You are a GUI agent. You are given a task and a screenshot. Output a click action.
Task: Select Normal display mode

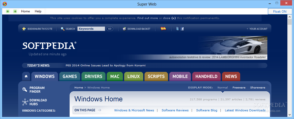click(x=223, y=88)
